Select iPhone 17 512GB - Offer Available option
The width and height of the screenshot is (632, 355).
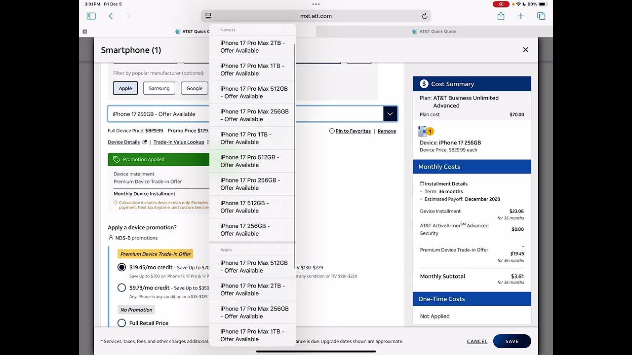click(252, 207)
